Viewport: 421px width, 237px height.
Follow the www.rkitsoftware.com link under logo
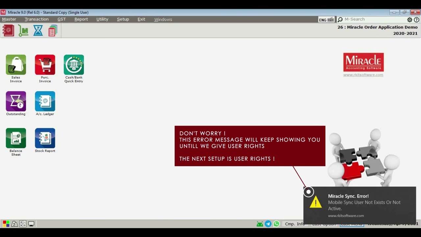click(363, 75)
